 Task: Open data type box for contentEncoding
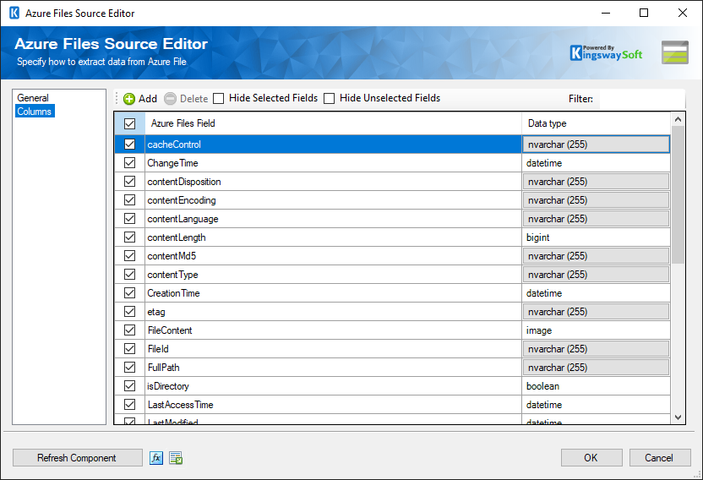[596, 200]
